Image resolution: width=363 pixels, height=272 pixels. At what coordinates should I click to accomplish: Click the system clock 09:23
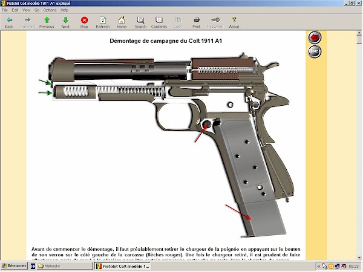coord(353,267)
